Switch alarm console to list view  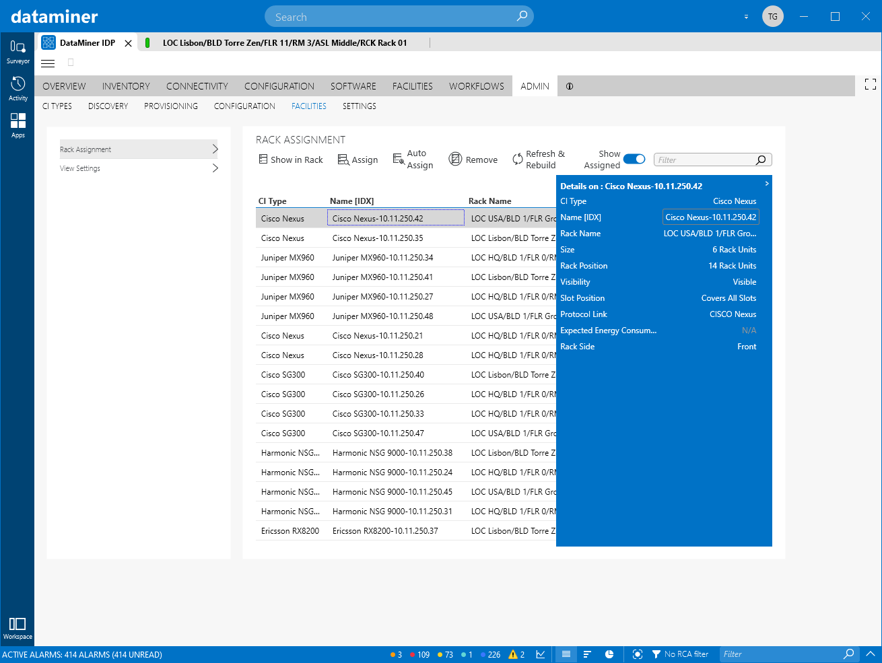click(x=566, y=654)
